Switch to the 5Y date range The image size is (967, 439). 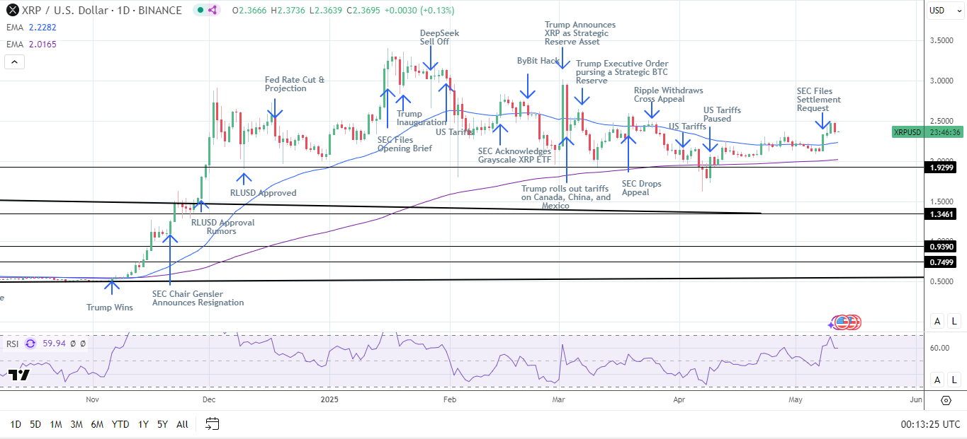click(163, 424)
